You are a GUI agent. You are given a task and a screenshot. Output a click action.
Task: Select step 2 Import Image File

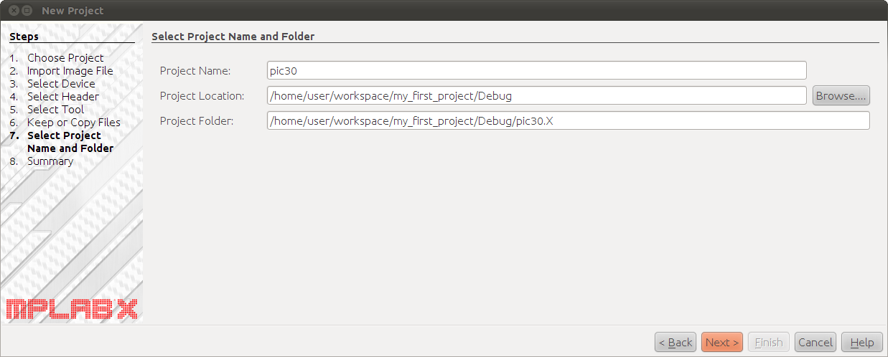click(70, 71)
